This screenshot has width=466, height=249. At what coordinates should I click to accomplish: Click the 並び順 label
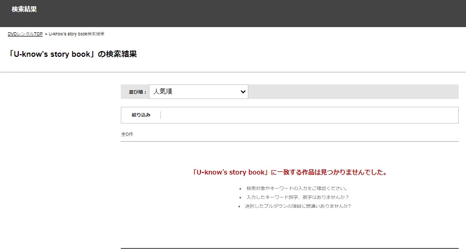coord(137,92)
